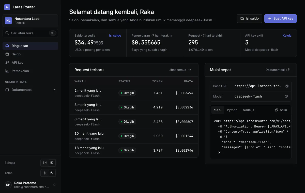Click the Buat API key button

pyautogui.click(x=281, y=18)
